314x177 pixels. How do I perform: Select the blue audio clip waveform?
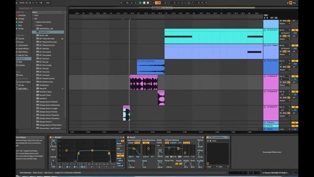point(151,68)
